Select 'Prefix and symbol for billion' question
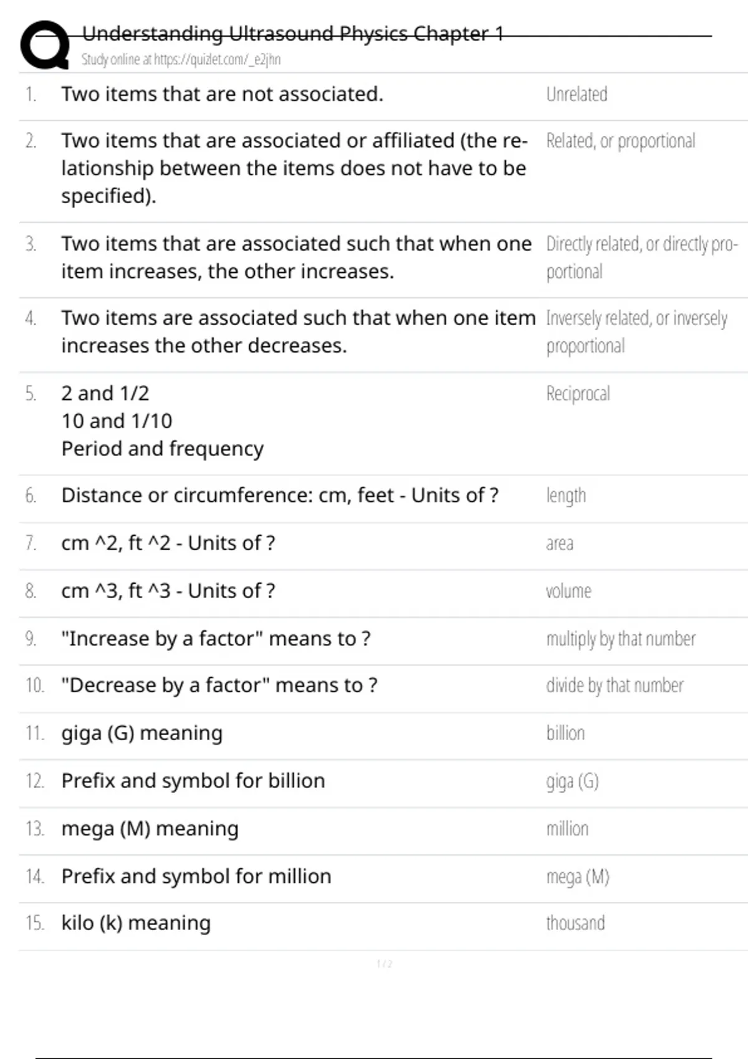The image size is (748, 1059). (193, 781)
